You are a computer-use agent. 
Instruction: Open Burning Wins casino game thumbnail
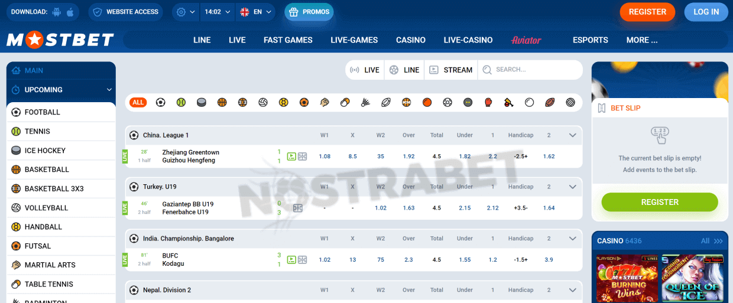[x=627, y=279]
